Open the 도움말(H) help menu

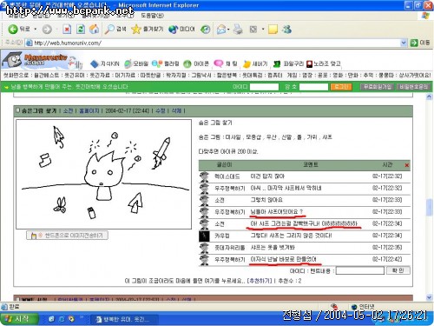[x=152, y=16]
